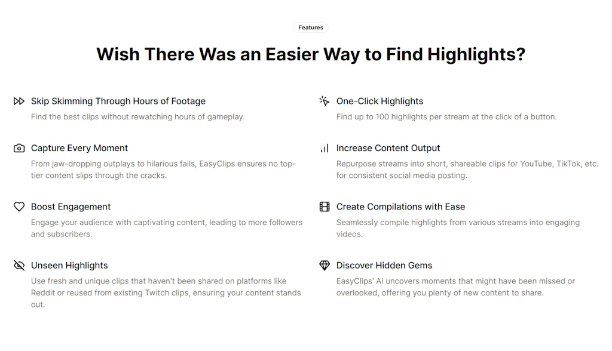Click the description mentioning Reddit and Twitch clips
Screen dimensions: 612x351
pos(166,292)
